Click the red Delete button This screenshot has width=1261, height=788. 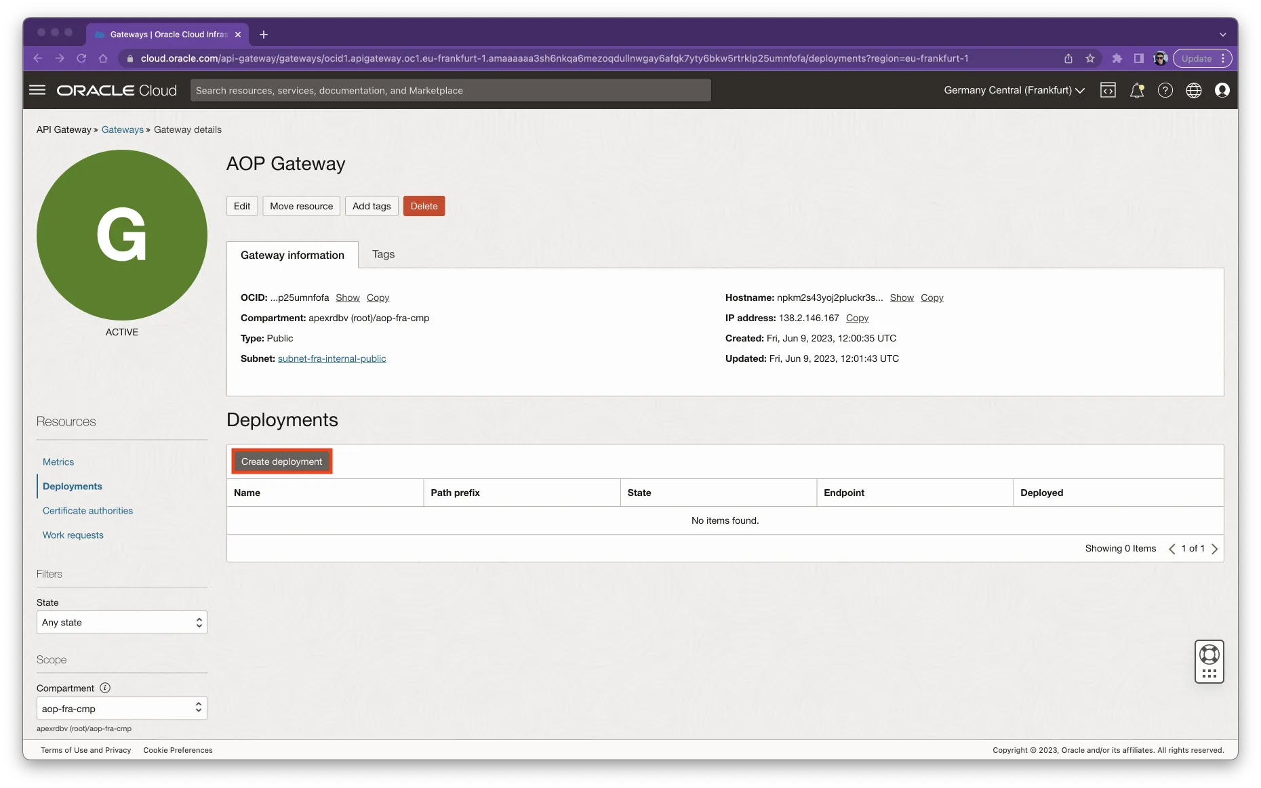pyautogui.click(x=424, y=206)
